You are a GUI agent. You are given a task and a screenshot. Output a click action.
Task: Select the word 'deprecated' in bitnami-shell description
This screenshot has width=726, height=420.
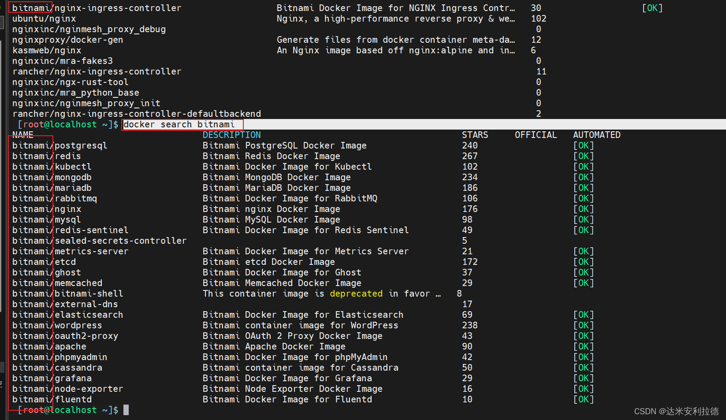356,294
